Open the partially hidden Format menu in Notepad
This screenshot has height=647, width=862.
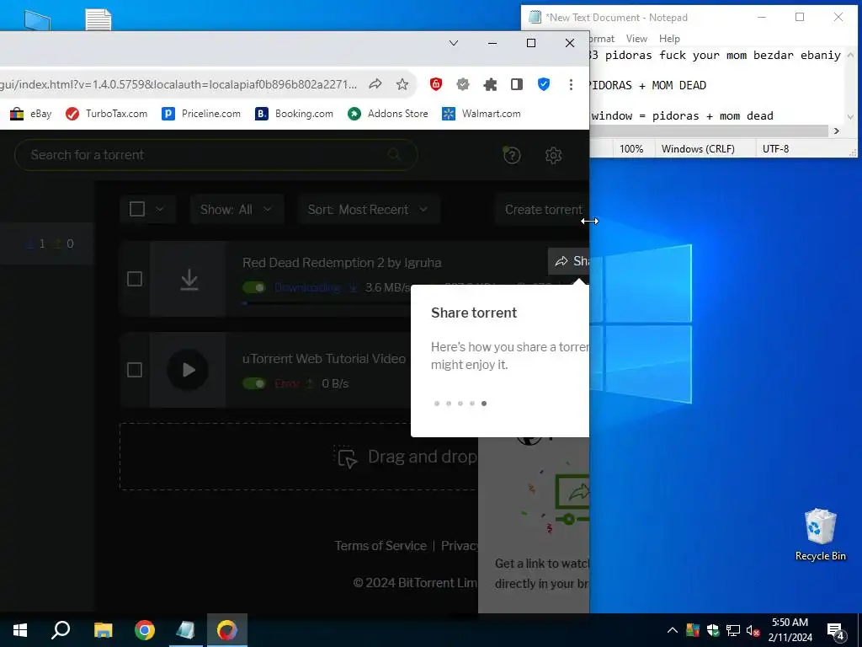pos(601,39)
